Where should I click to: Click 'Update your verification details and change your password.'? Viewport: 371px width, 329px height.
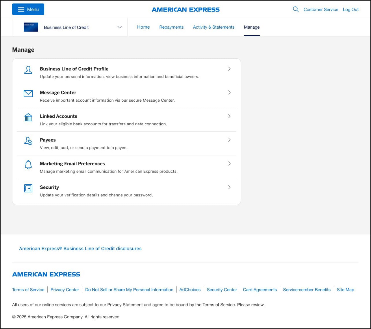pyautogui.click(x=96, y=195)
